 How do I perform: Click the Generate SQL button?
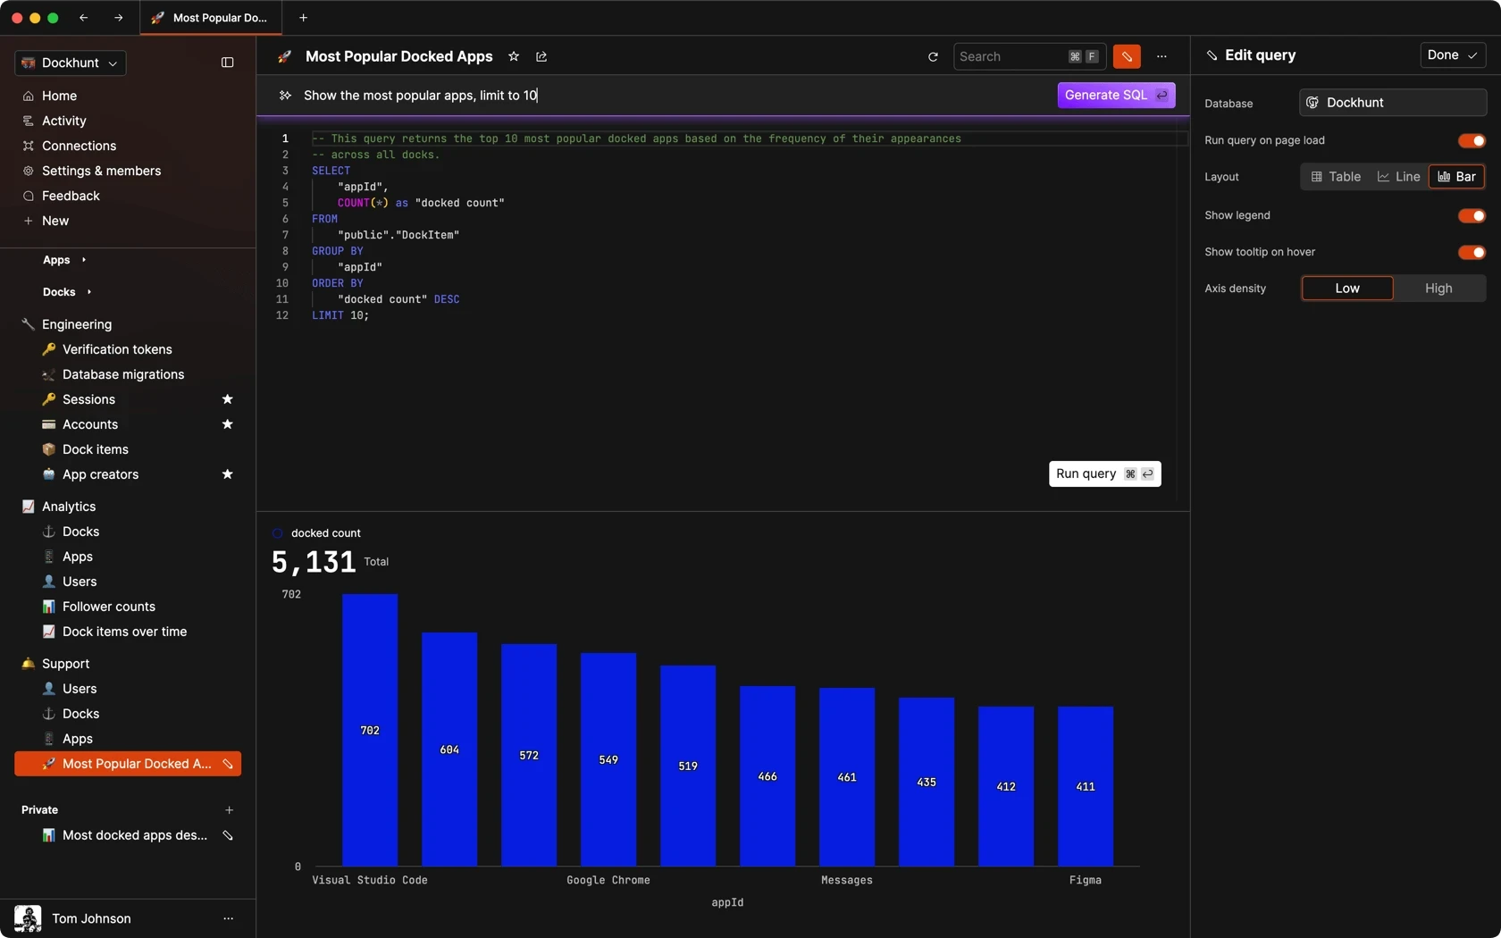coord(1116,95)
